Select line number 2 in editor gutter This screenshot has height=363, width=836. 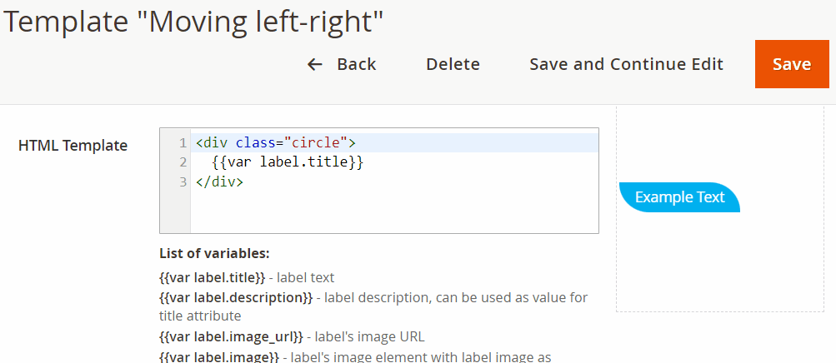(x=182, y=162)
